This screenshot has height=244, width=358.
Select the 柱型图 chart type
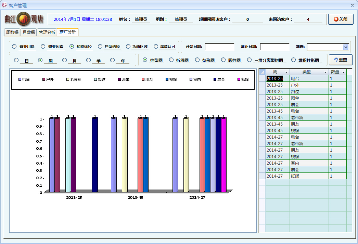[145, 60]
